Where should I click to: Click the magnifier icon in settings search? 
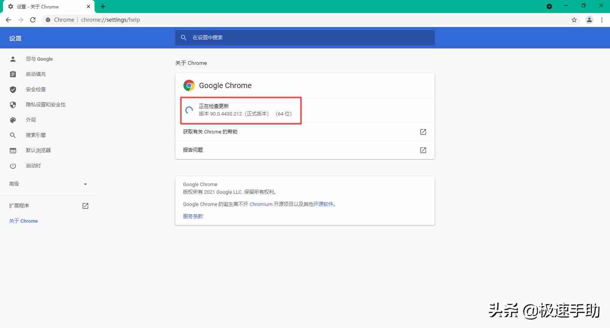click(x=183, y=38)
